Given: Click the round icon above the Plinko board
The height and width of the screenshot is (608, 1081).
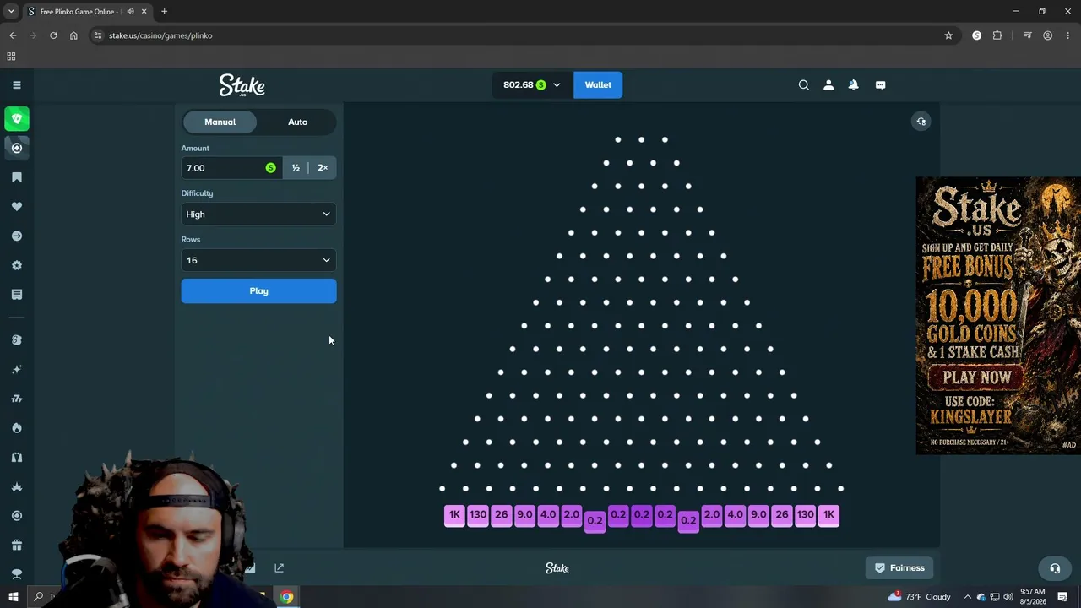Looking at the screenshot, I should point(921,122).
